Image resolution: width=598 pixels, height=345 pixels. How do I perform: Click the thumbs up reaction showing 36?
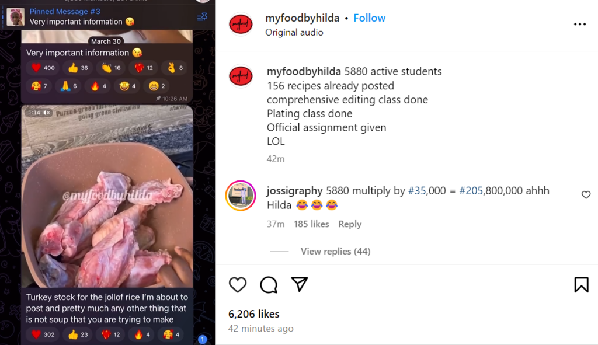coord(78,68)
